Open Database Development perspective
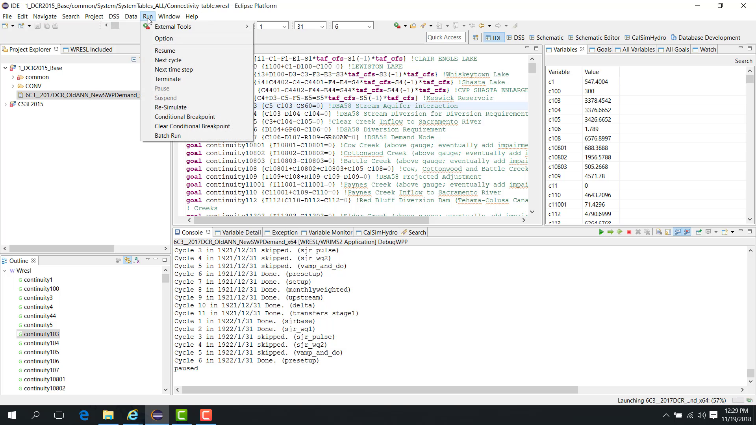 (706, 38)
